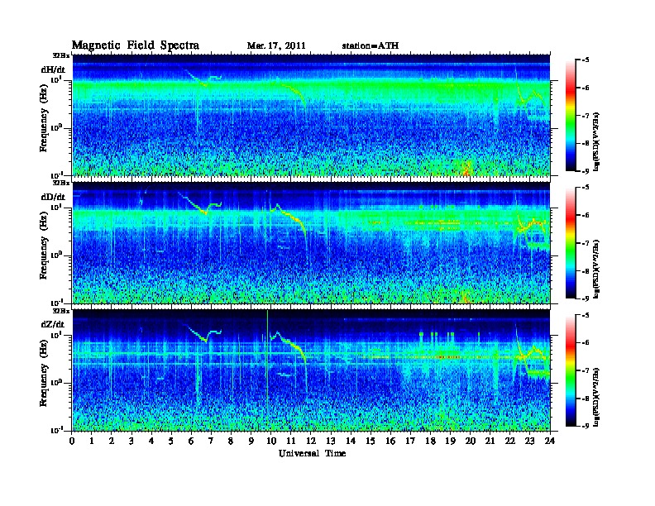Click hour tick label 11 on time axis
The image size is (655, 506).
291,441
